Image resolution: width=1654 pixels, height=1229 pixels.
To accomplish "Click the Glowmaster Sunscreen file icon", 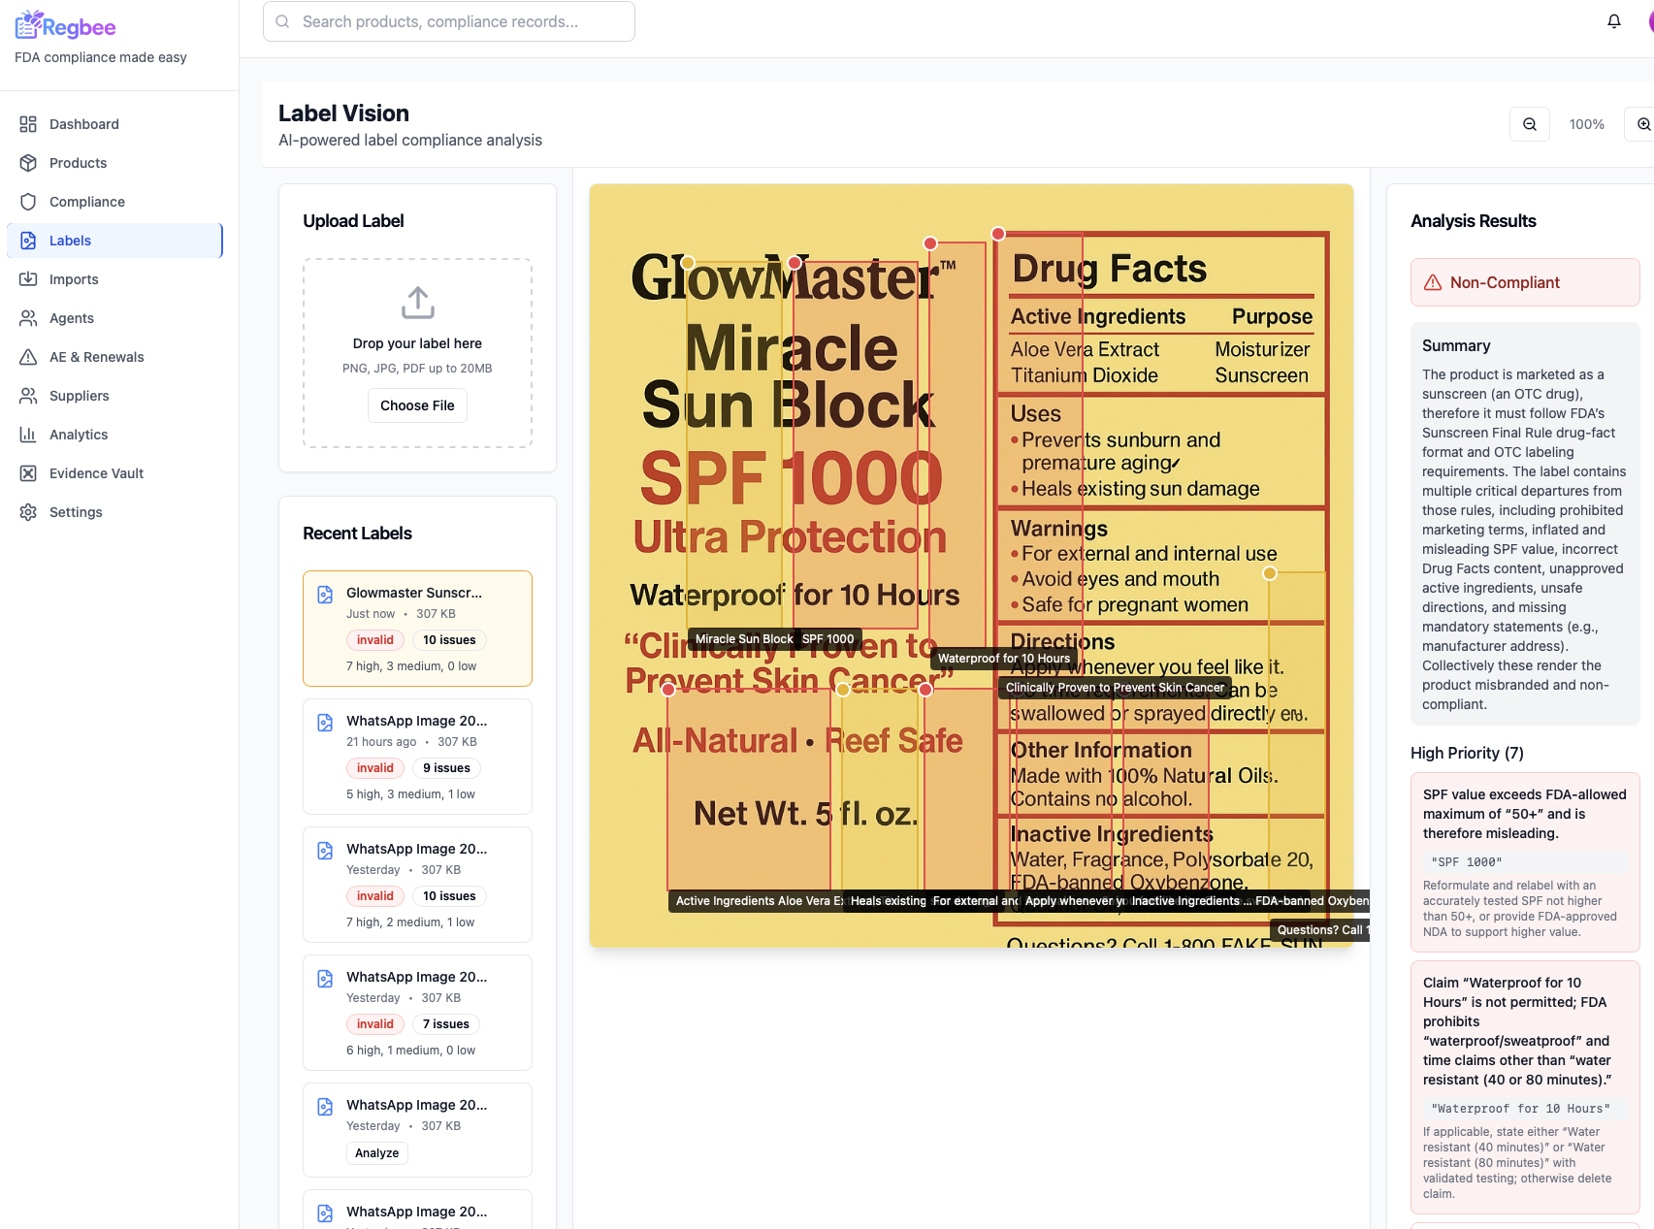I will (x=326, y=595).
